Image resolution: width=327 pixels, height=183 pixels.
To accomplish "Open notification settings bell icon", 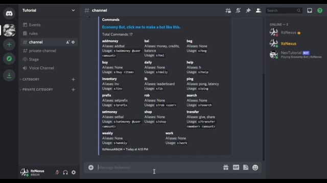I will click(x=238, y=10).
